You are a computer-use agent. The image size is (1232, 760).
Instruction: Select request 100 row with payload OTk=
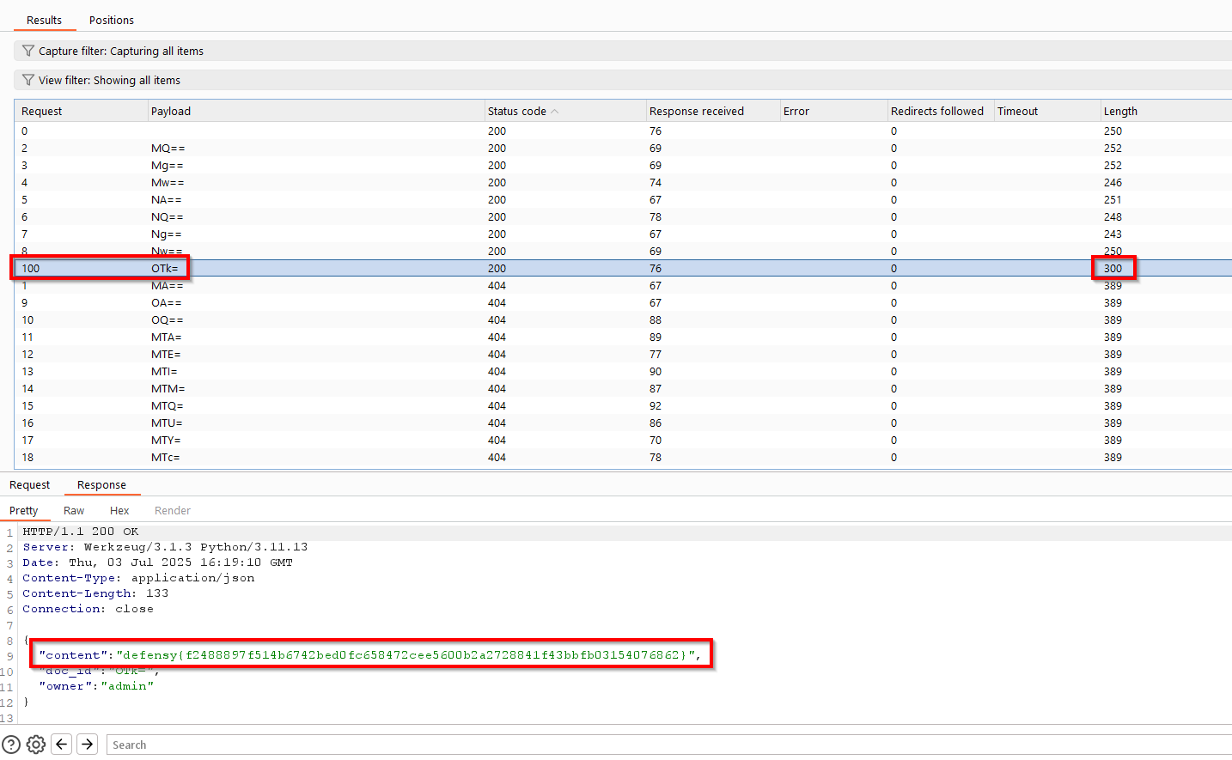coord(623,269)
